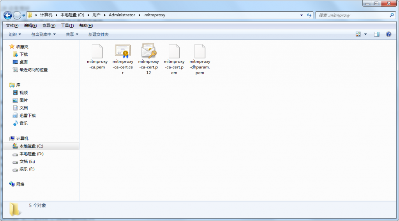This screenshot has height=221, width=399.
Task: Select the mitmproxy-dhparam.pem file icon
Action: pyautogui.click(x=200, y=51)
